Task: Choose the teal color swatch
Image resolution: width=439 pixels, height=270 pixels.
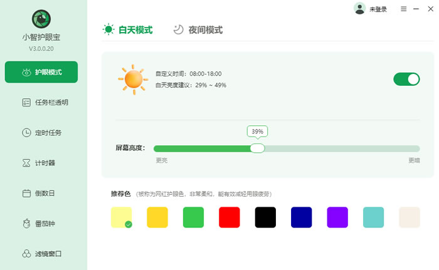Action: [374, 217]
